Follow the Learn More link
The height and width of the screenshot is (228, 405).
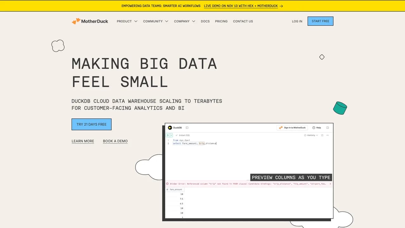coord(83,141)
